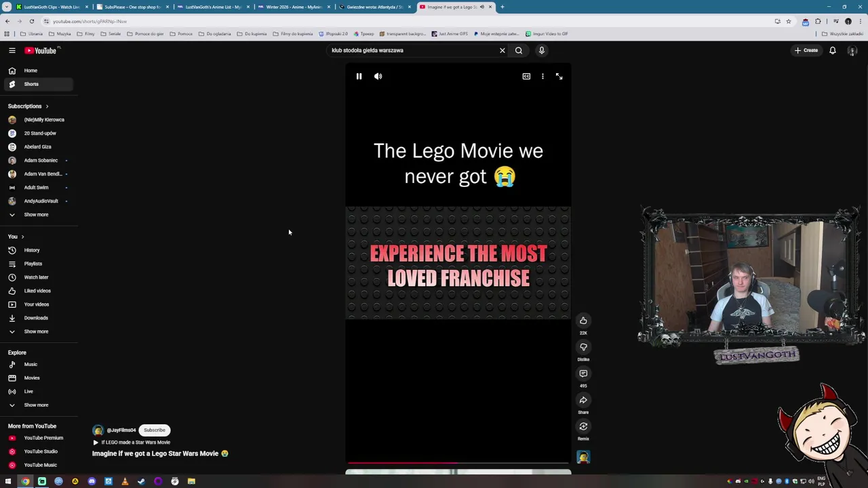
Task: Open Liked videos
Action: [37, 291]
